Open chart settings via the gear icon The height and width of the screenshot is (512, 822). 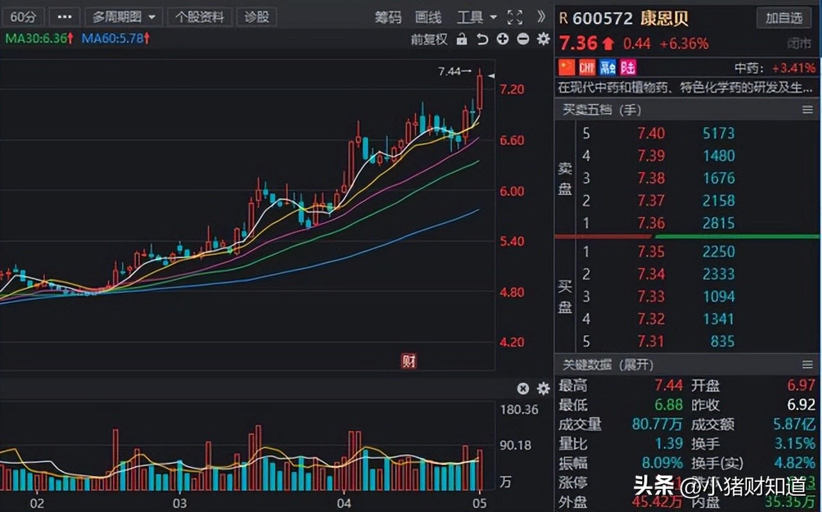tap(543, 39)
